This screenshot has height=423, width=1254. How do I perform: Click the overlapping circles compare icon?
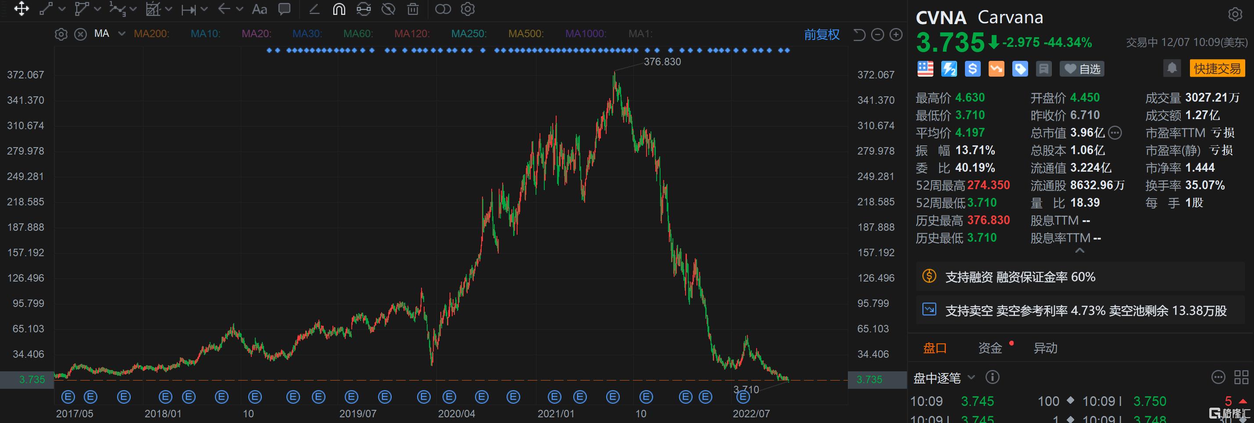coord(443,9)
